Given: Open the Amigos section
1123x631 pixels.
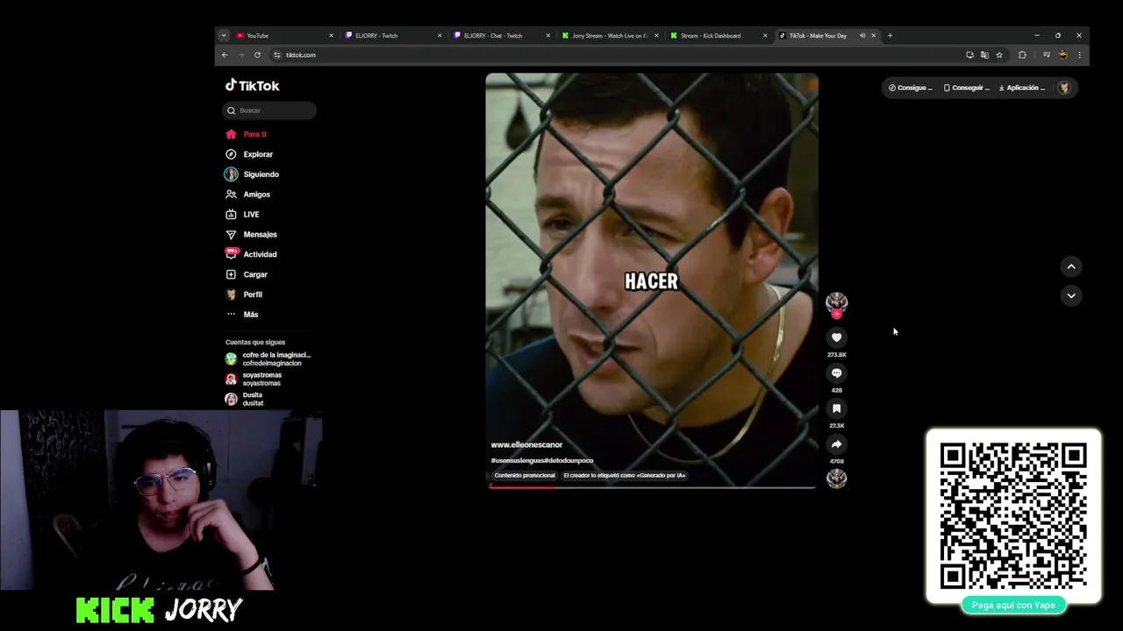Looking at the screenshot, I should pyautogui.click(x=247, y=195).
